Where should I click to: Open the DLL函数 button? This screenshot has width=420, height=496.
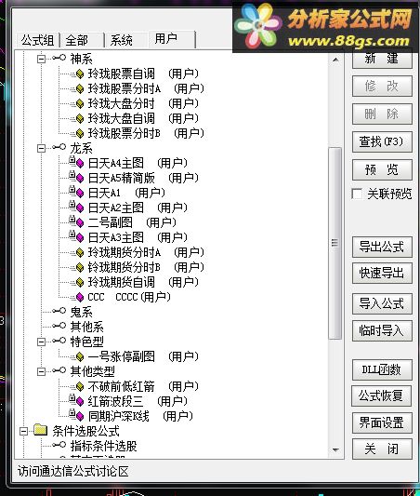[382, 369]
